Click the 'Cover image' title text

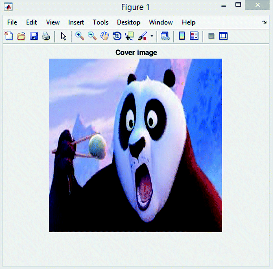click(x=136, y=53)
